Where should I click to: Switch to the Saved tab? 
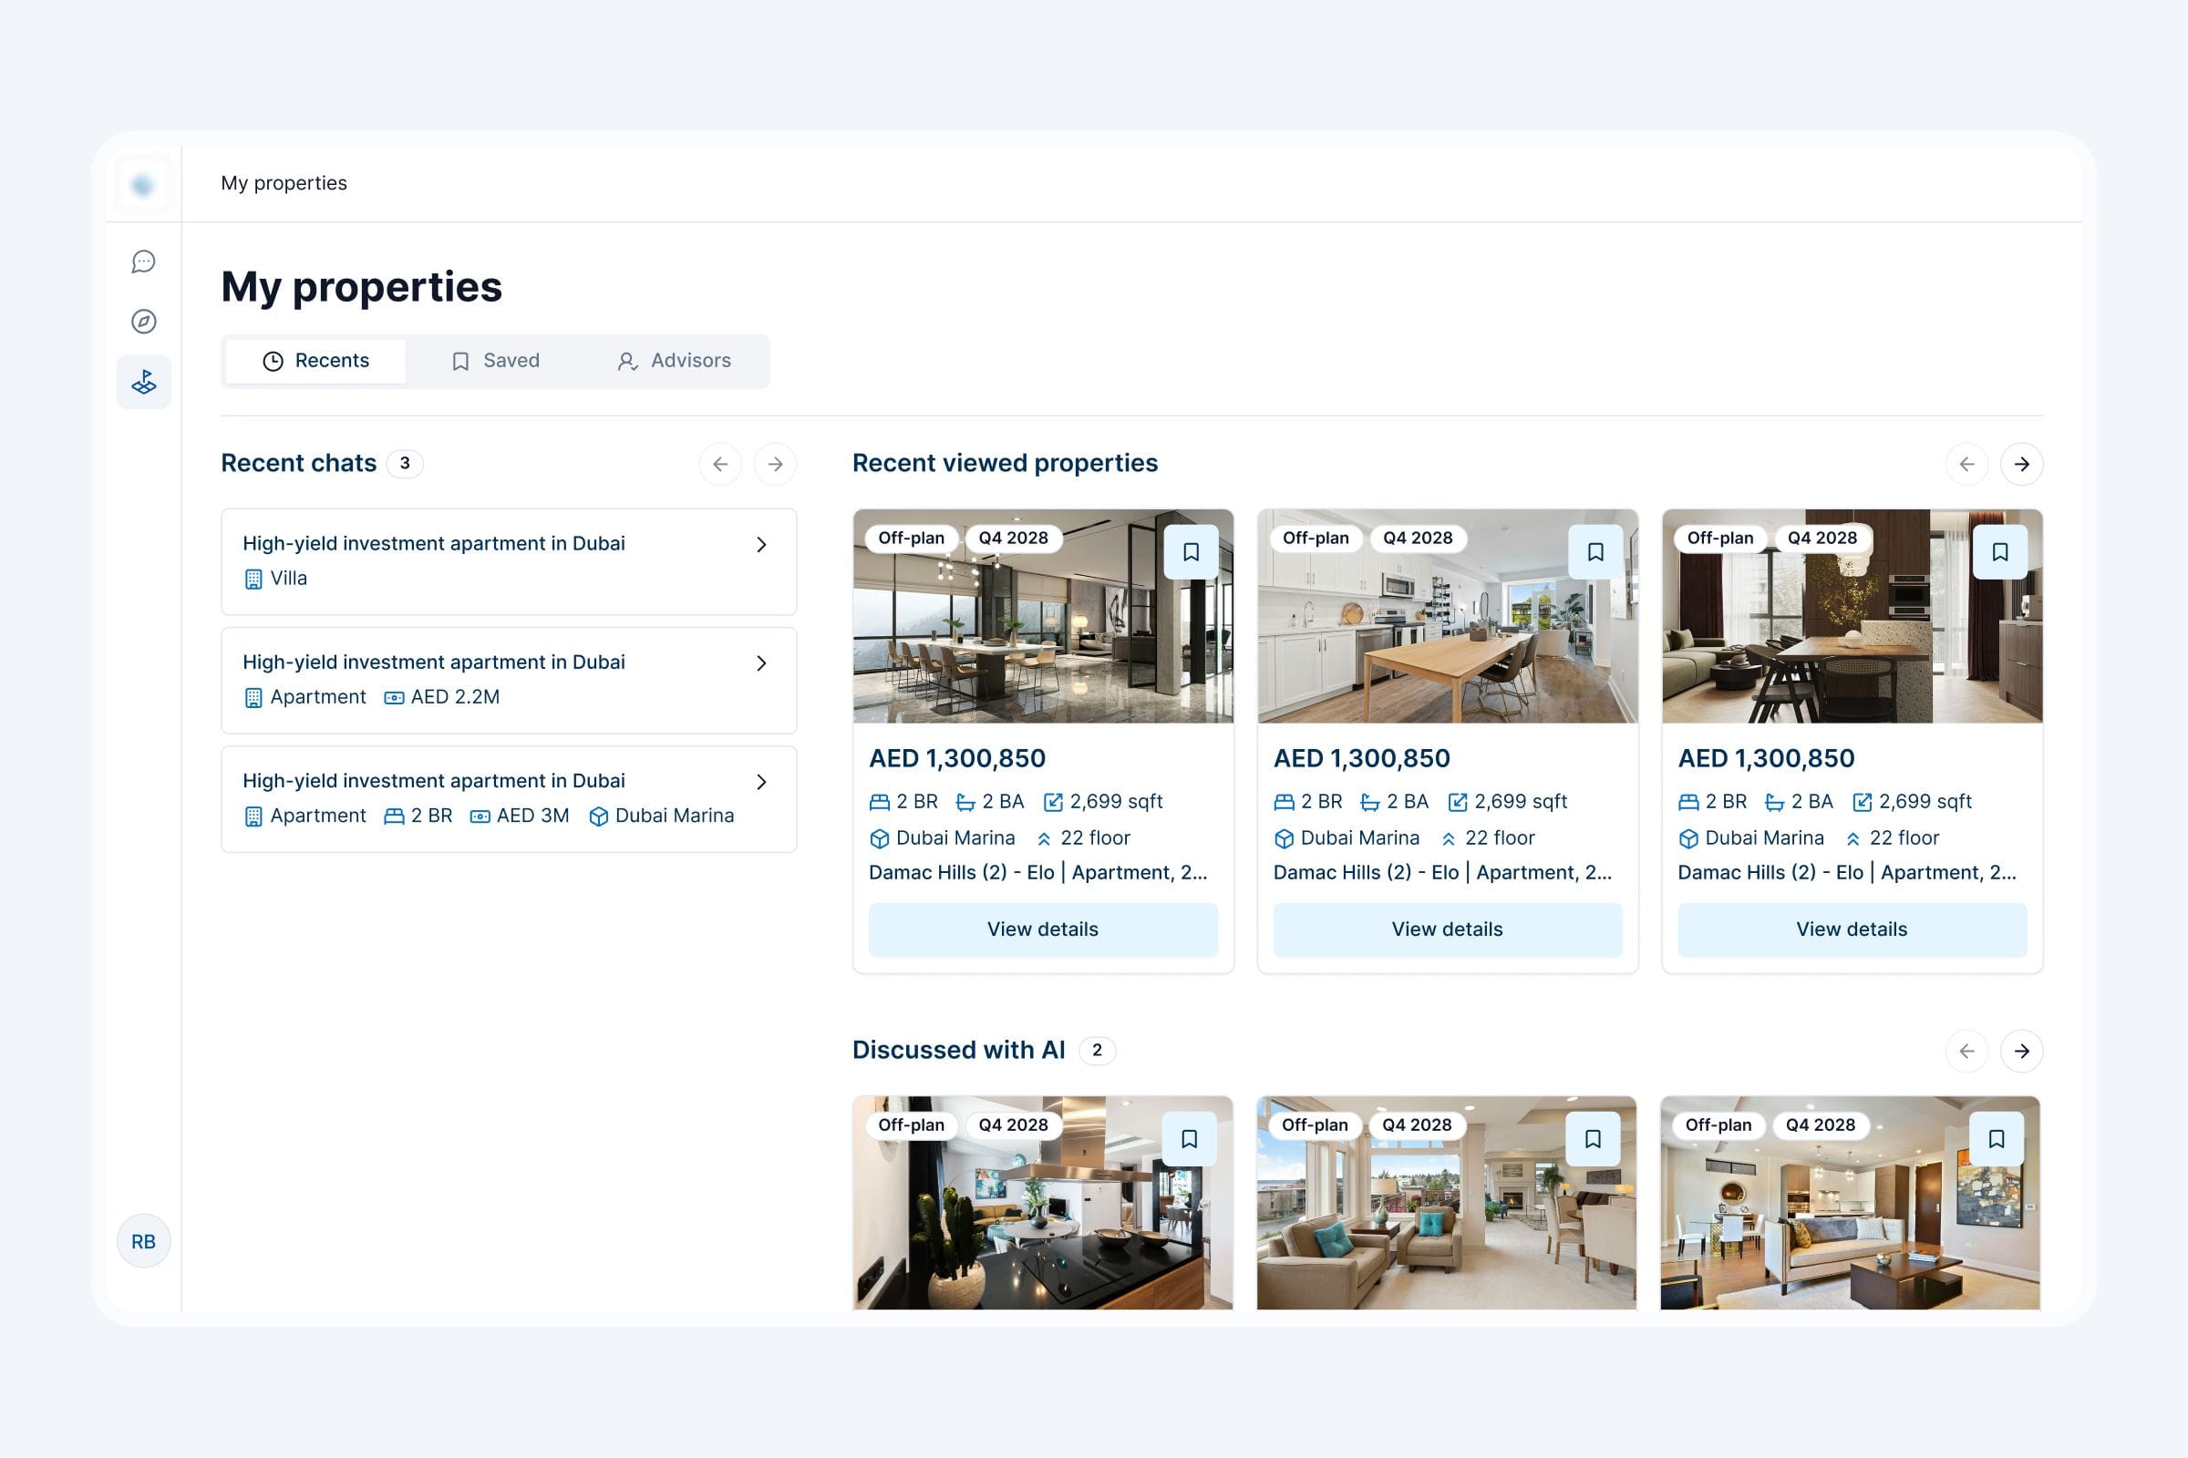point(495,361)
